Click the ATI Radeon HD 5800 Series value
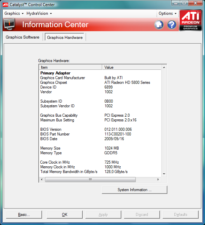 (x=127, y=82)
